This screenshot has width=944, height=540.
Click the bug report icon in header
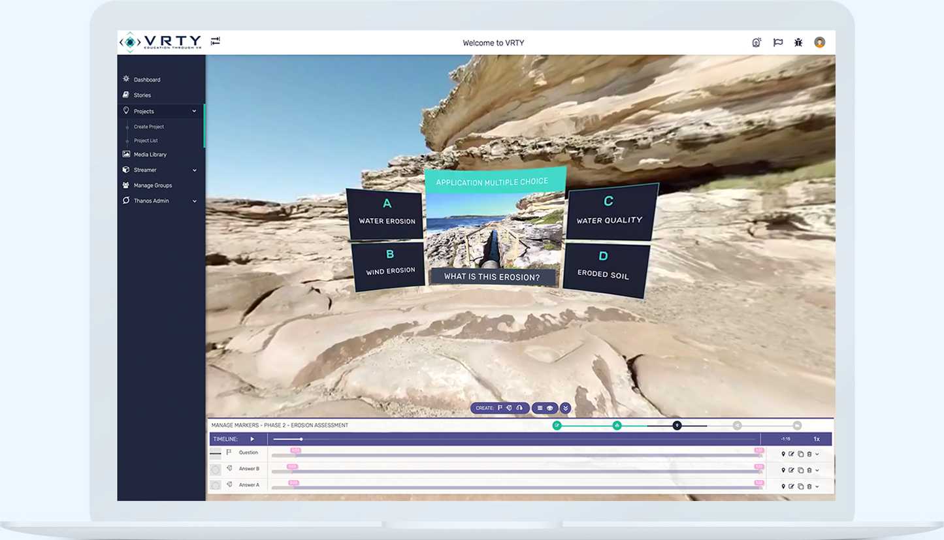[798, 42]
